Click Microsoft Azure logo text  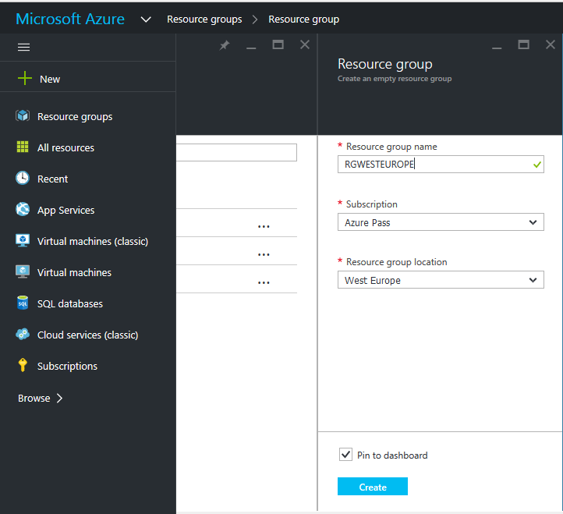[x=70, y=19]
